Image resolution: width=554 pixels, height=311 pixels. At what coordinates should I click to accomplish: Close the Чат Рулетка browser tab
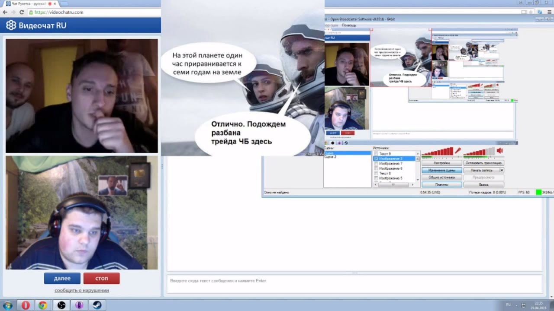(55, 3)
